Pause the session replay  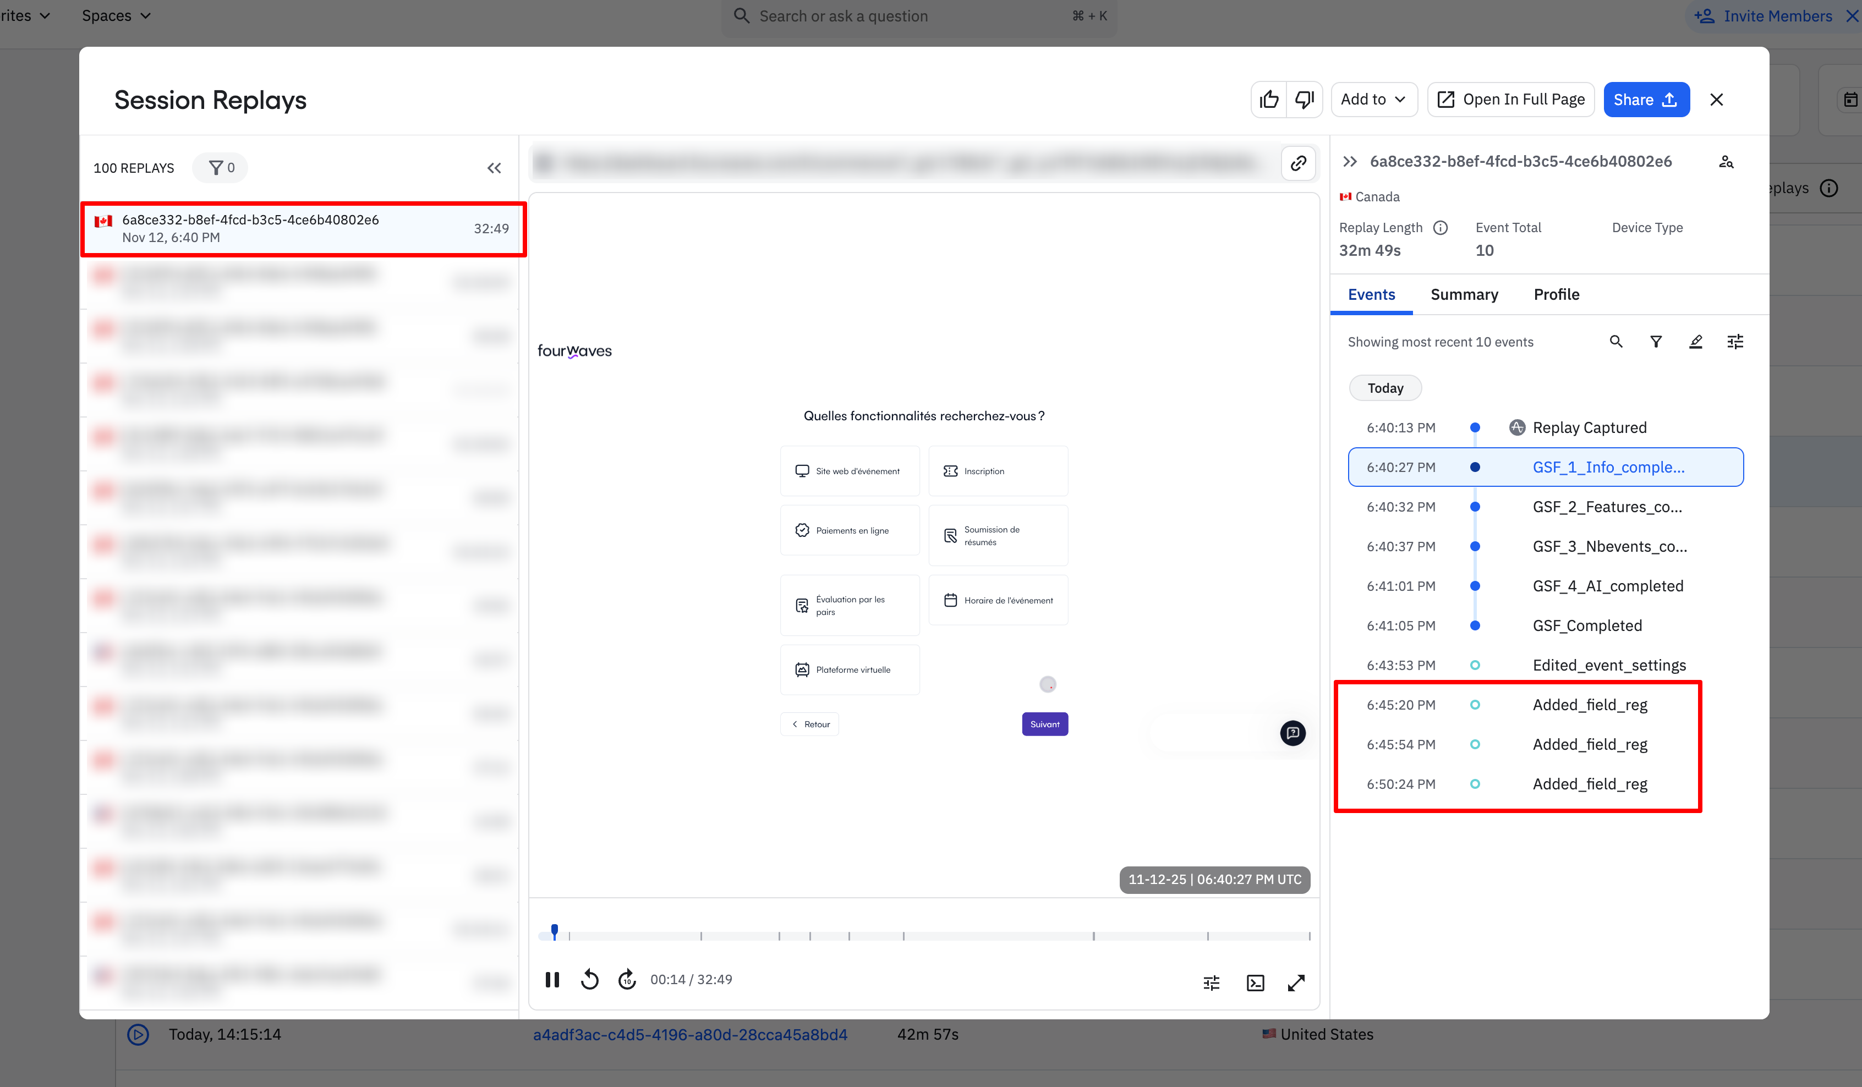pyautogui.click(x=552, y=979)
